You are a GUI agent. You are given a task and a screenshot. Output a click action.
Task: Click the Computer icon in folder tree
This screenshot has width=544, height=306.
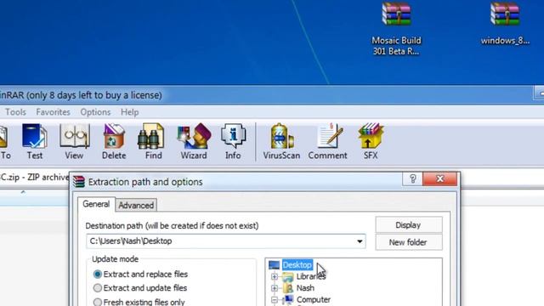(x=287, y=299)
